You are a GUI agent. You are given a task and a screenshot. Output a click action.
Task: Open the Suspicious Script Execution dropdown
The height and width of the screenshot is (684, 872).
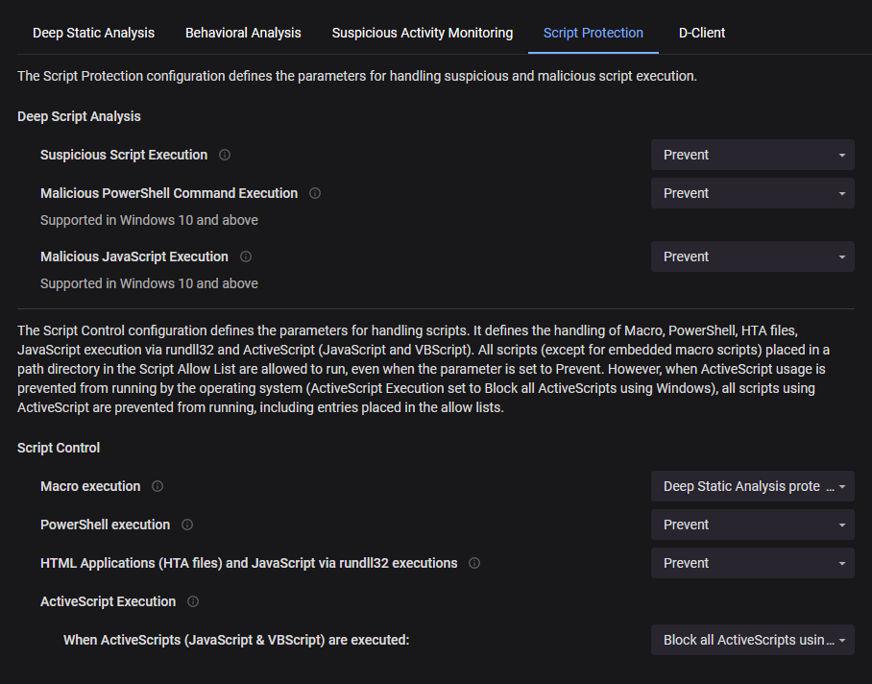click(752, 155)
